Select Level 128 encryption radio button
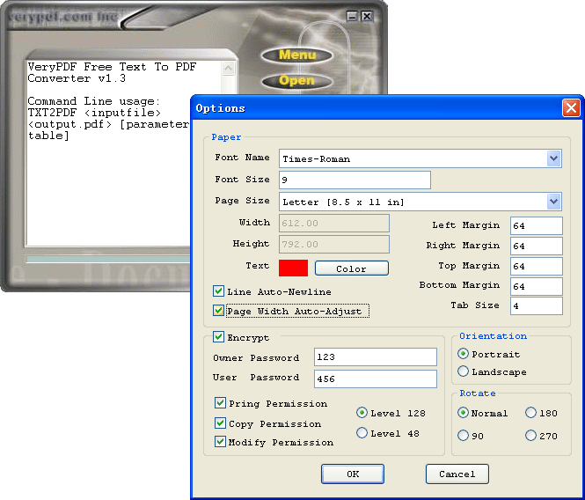The width and height of the screenshot is (585, 500). click(362, 413)
